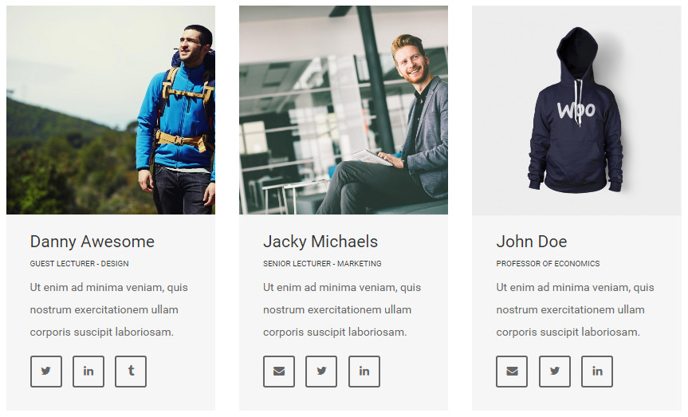Open the Jacky Michaels name link

(x=320, y=242)
